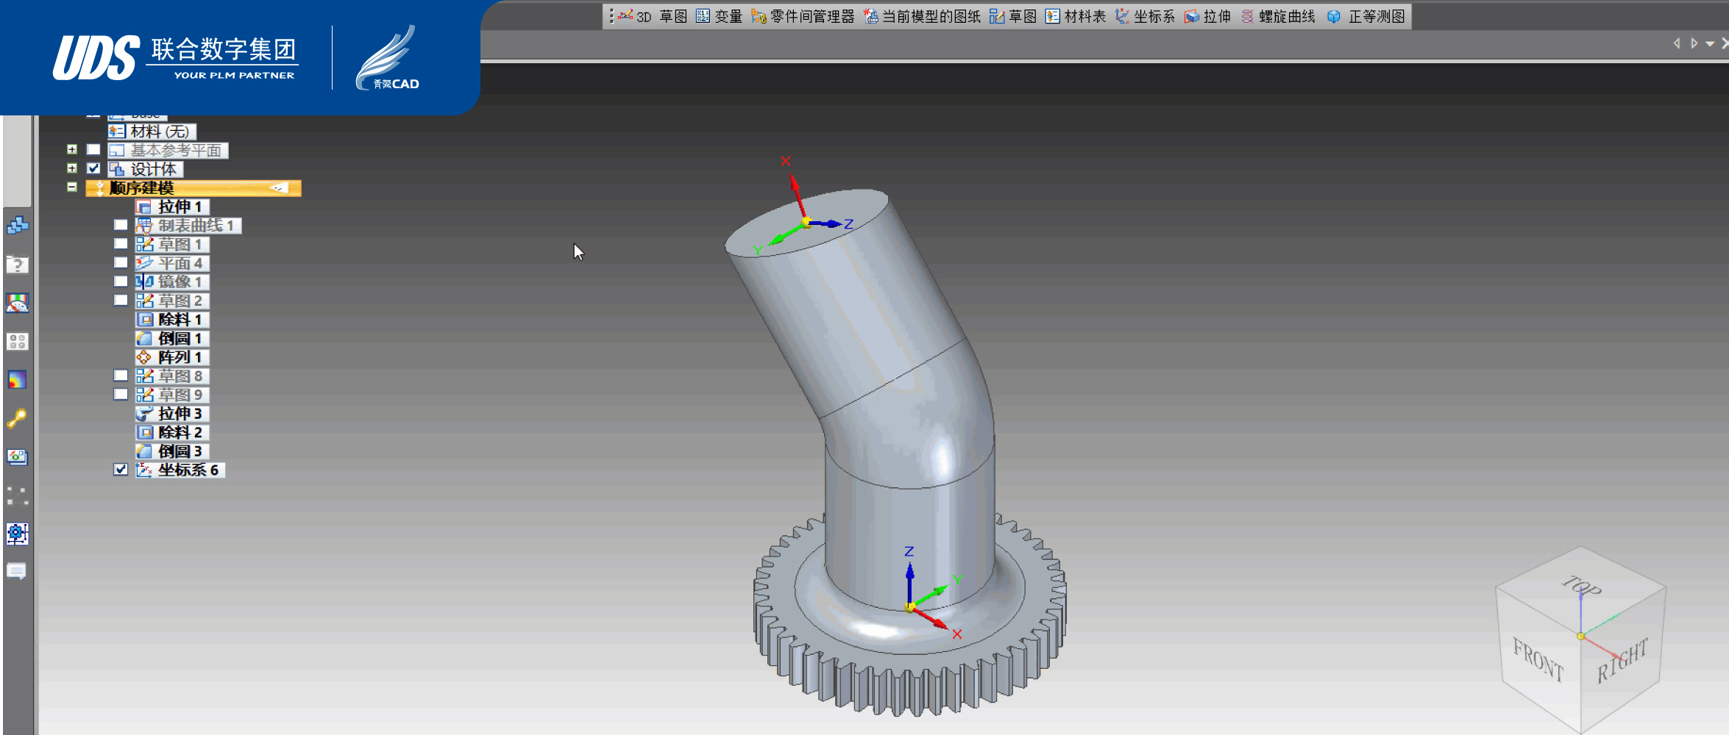Open the 变量 variables table
This screenshot has height=735, width=1729.
click(719, 16)
